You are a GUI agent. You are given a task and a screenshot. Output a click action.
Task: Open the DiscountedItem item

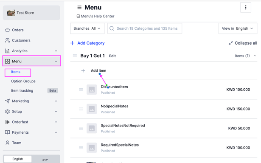pyautogui.click(x=114, y=87)
